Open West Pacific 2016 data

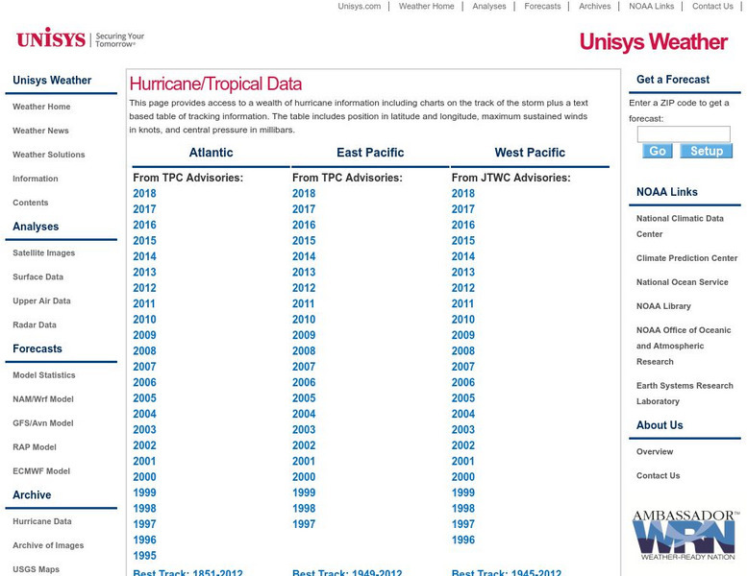point(463,225)
